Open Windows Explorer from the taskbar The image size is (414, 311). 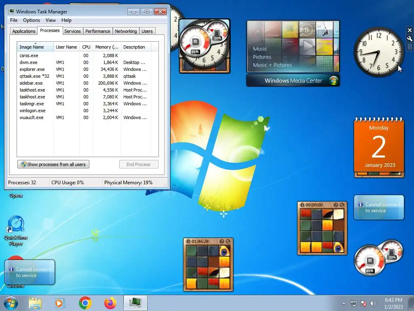[35, 303]
